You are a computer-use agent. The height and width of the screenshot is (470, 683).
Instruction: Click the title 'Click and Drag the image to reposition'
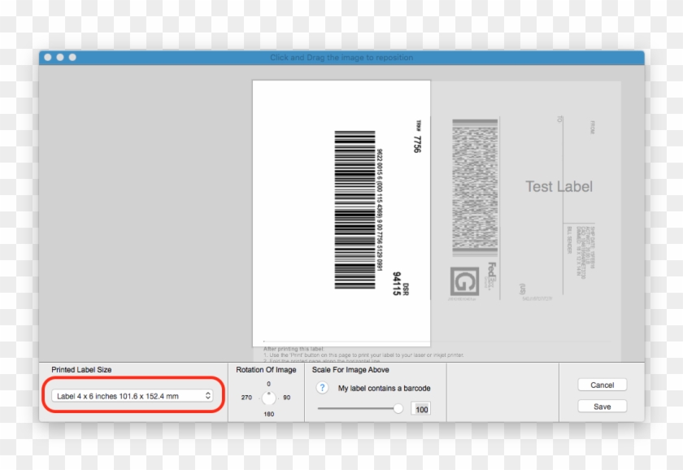[341, 58]
